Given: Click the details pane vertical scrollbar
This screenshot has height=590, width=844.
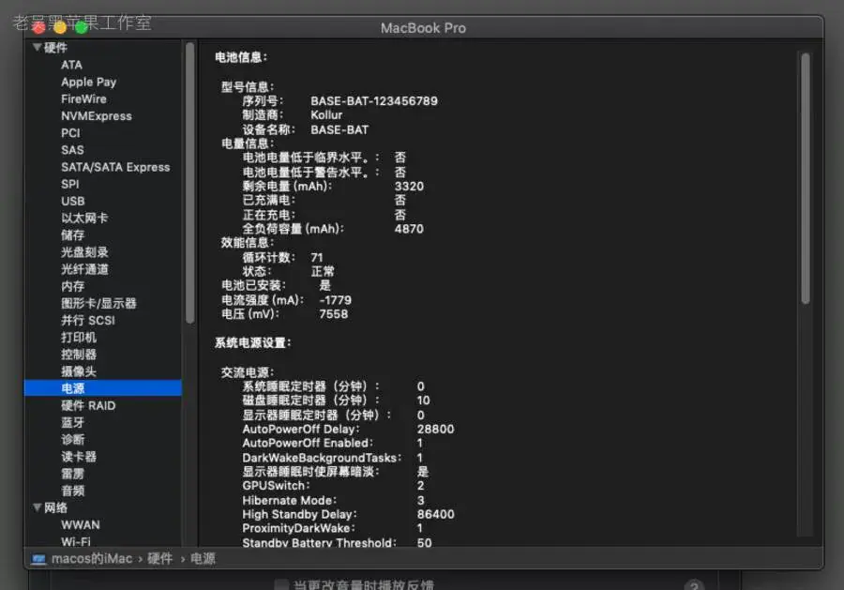Looking at the screenshot, I should pos(806,178).
